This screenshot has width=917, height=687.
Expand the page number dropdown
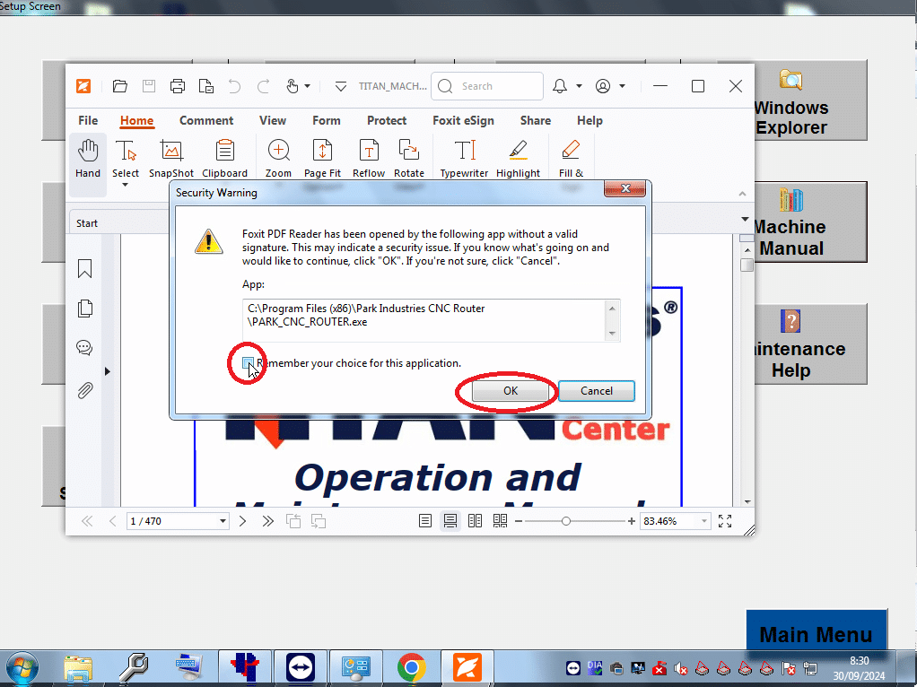(x=223, y=521)
